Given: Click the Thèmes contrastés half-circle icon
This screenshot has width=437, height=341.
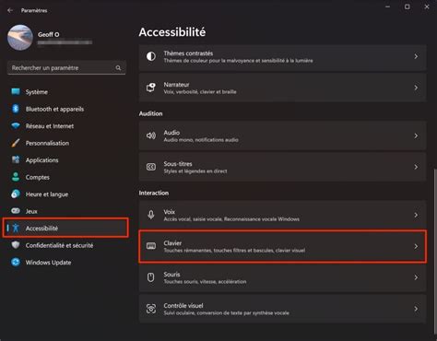Looking at the screenshot, I should (x=151, y=56).
